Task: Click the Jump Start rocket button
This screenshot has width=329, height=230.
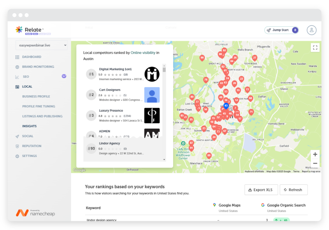Action: (x=281, y=30)
